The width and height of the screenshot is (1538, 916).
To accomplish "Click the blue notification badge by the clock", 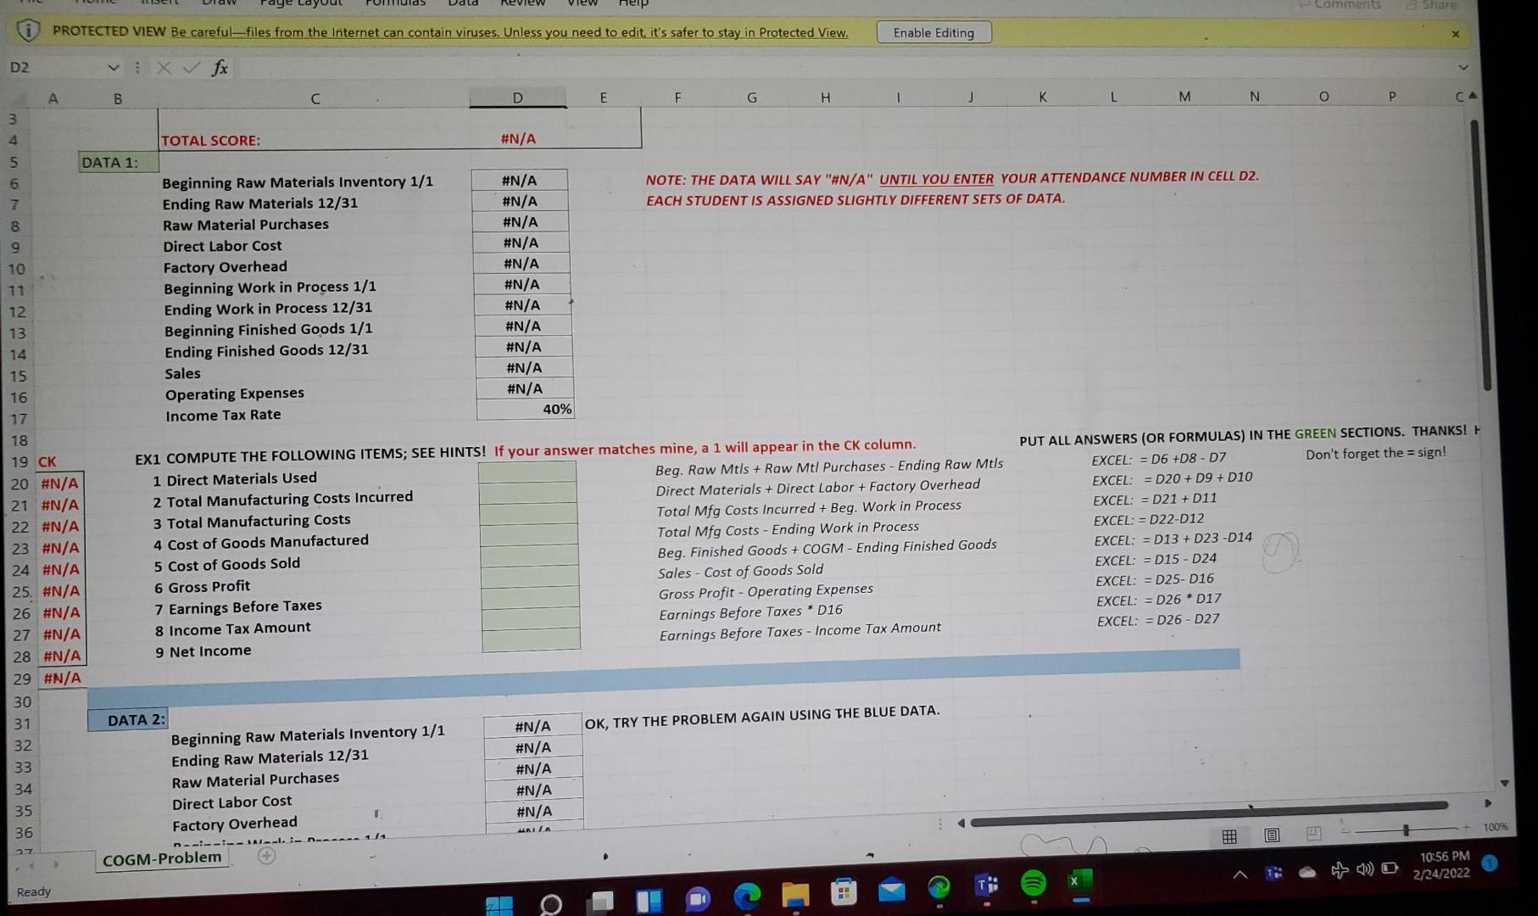I will click(x=1490, y=863).
